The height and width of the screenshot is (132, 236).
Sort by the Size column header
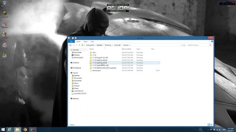click(x=152, y=49)
